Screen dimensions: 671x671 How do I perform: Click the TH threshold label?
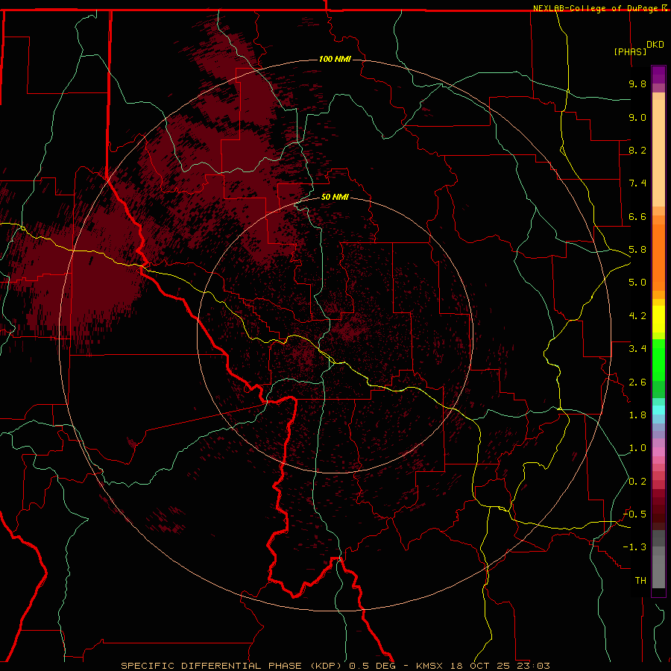point(640,581)
